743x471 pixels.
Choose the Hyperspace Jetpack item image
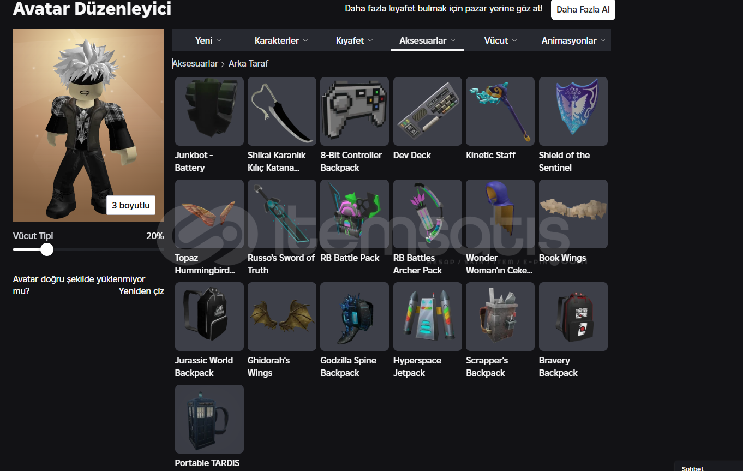(428, 317)
